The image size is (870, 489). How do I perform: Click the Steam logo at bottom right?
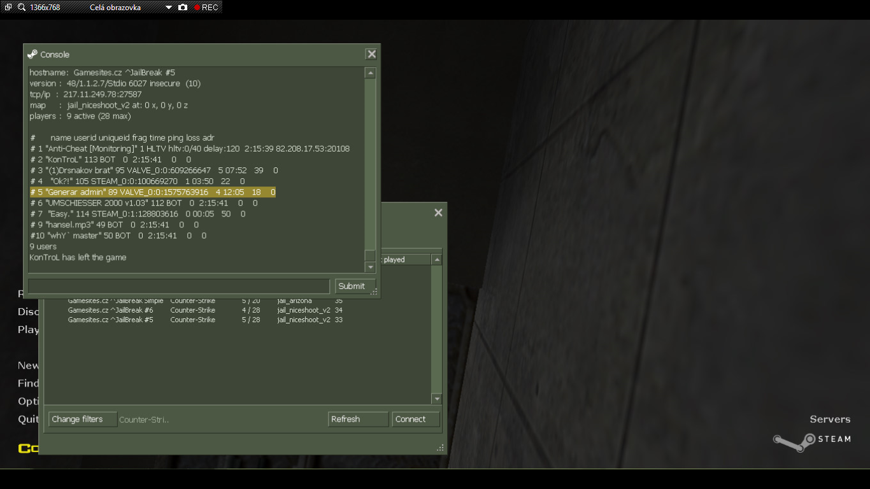pos(811,439)
